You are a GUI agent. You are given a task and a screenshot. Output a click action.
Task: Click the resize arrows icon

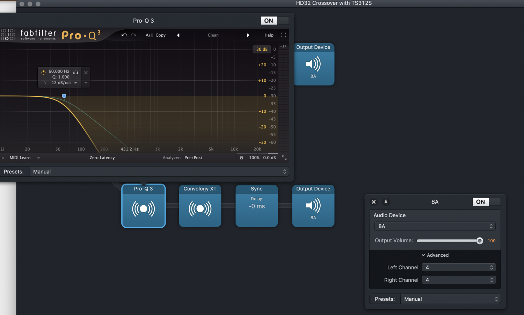[x=284, y=158]
